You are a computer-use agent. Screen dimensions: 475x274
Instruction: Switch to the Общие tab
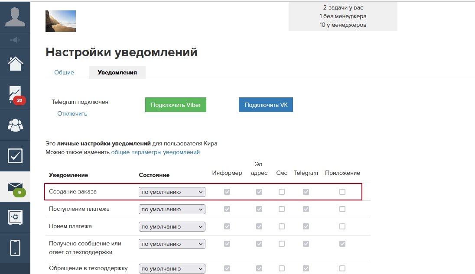[64, 73]
